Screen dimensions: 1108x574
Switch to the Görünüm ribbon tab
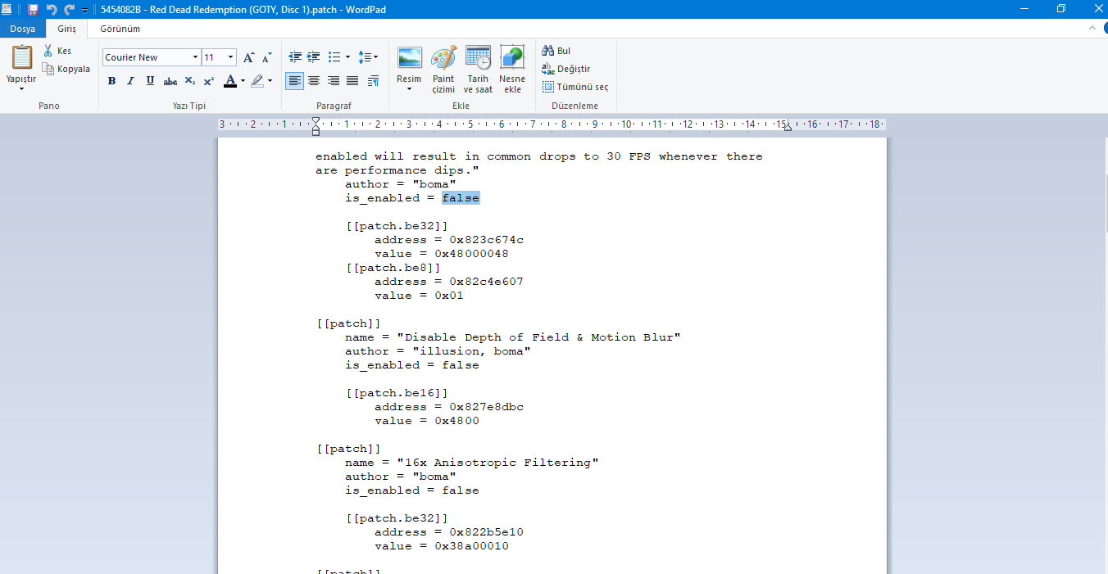coord(120,29)
